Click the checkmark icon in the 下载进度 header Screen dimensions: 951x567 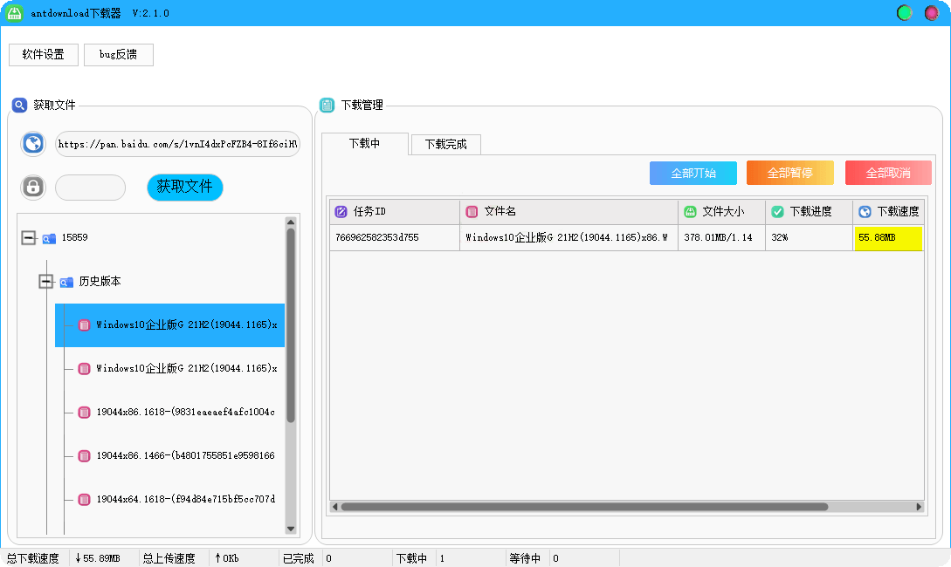[779, 211]
